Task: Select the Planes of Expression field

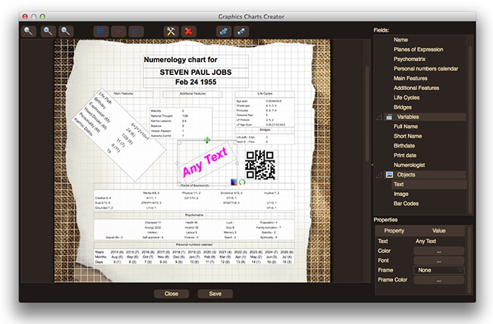Action: [418, 50]
